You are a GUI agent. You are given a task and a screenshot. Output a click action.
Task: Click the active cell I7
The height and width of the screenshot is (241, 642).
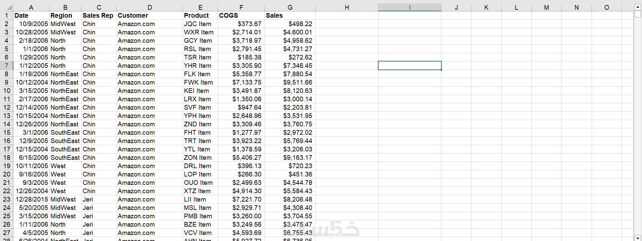(x=410, y=66)
